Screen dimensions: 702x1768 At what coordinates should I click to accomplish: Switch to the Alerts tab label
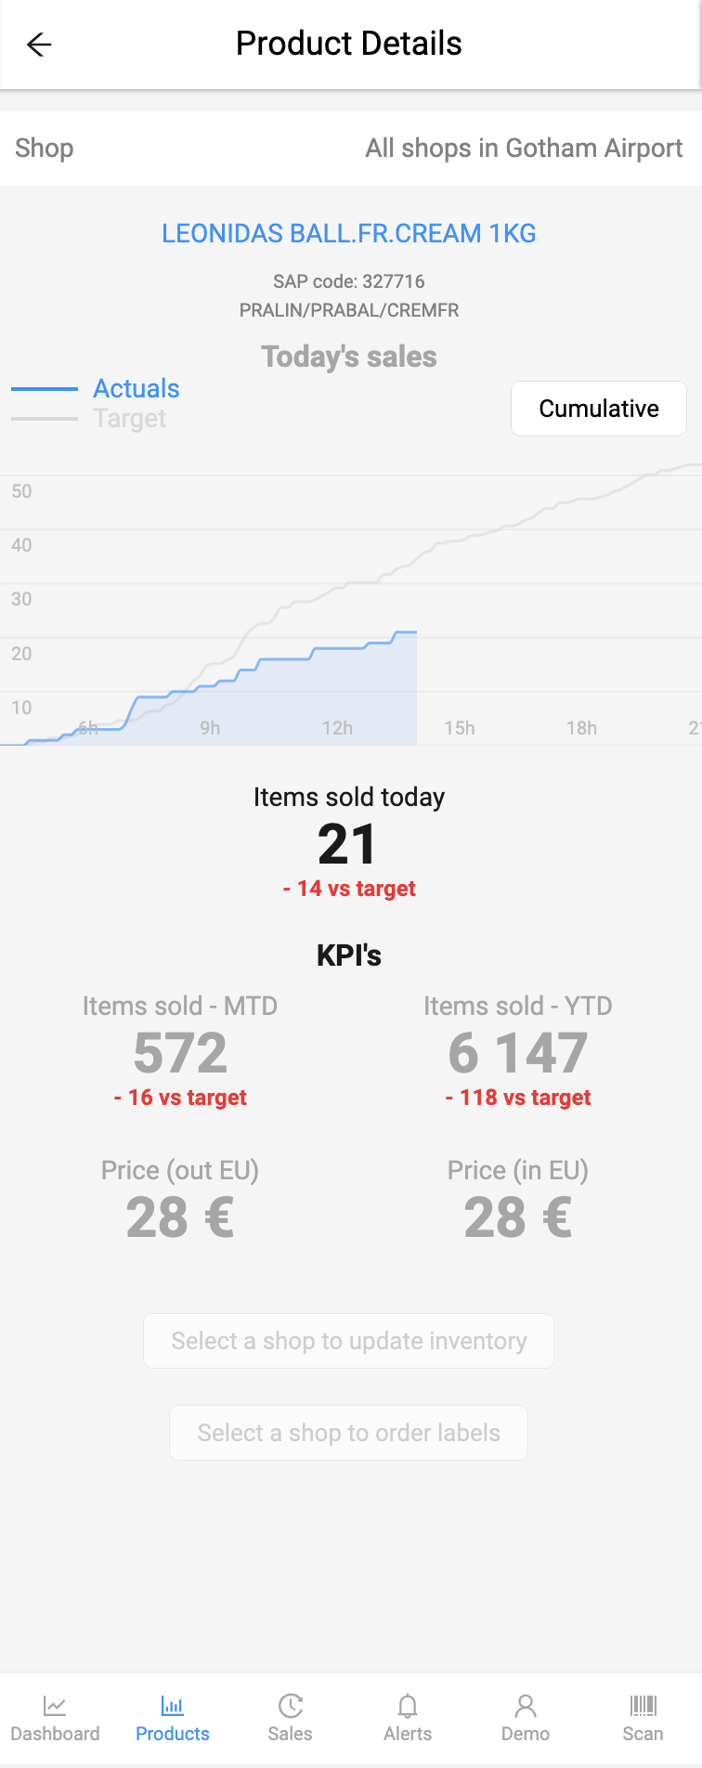(408, 1734)
